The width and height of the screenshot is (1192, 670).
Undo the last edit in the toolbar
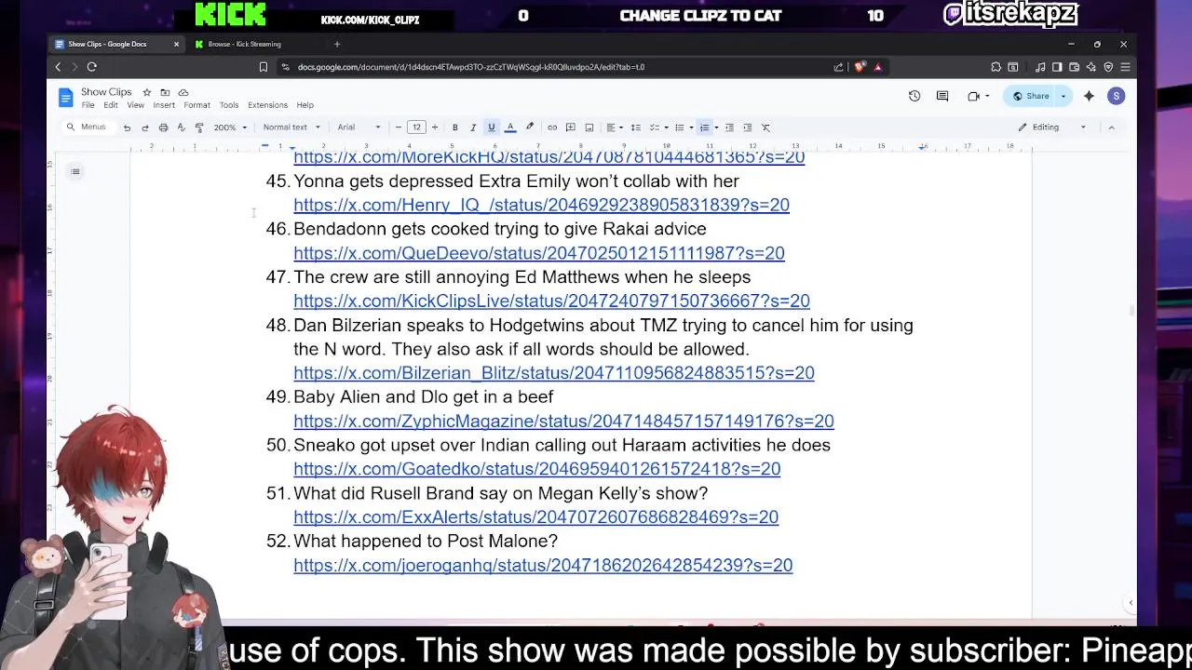pyautogui.click(x=127, y=127)
